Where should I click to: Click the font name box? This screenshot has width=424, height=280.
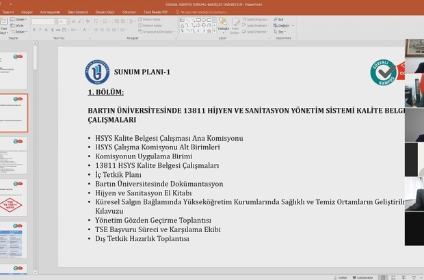(x=43, y=21)
